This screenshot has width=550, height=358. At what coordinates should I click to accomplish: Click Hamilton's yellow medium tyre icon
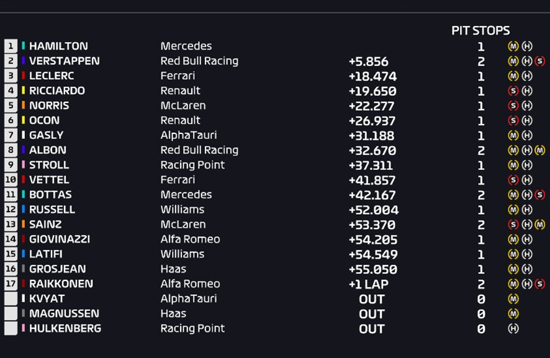(513, 46)
